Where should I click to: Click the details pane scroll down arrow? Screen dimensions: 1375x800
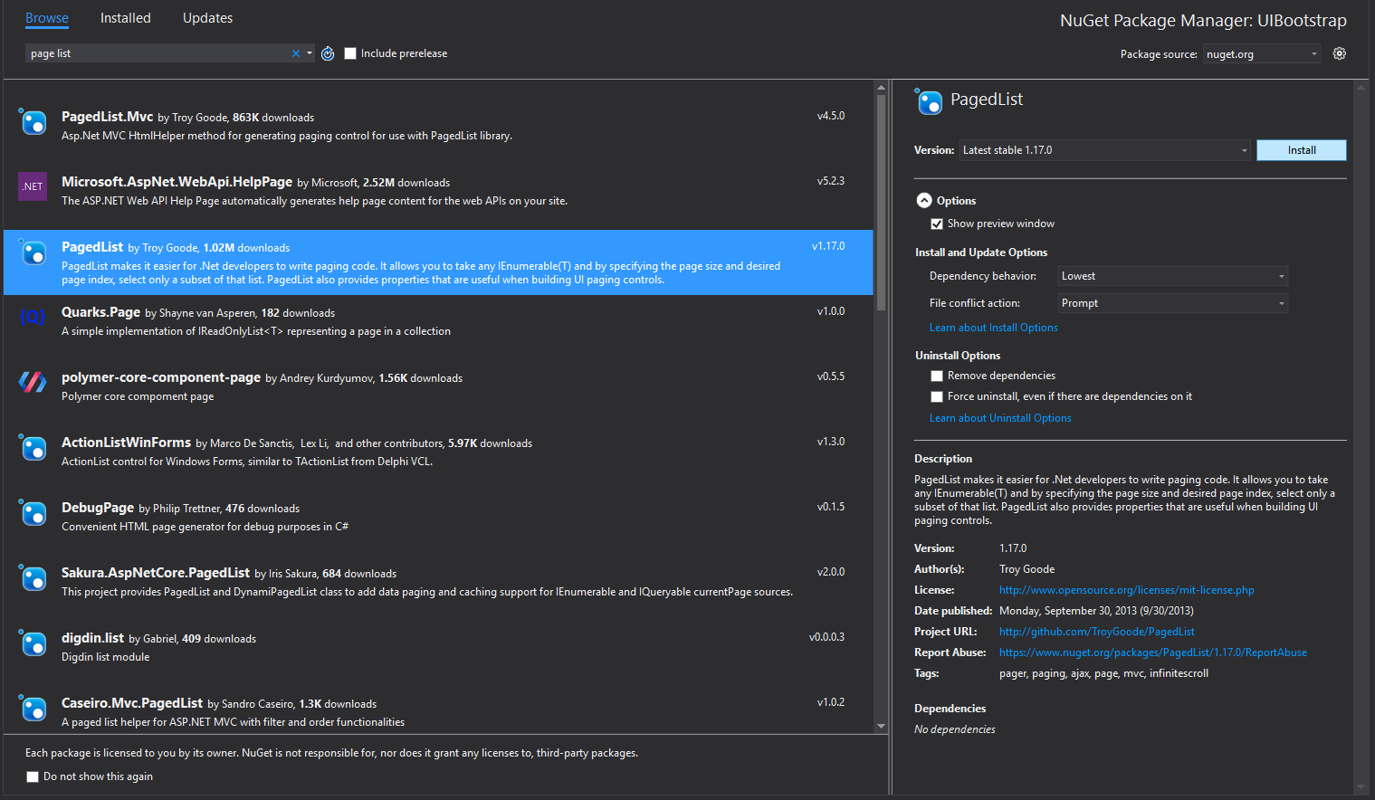[x=1360, y=787]
